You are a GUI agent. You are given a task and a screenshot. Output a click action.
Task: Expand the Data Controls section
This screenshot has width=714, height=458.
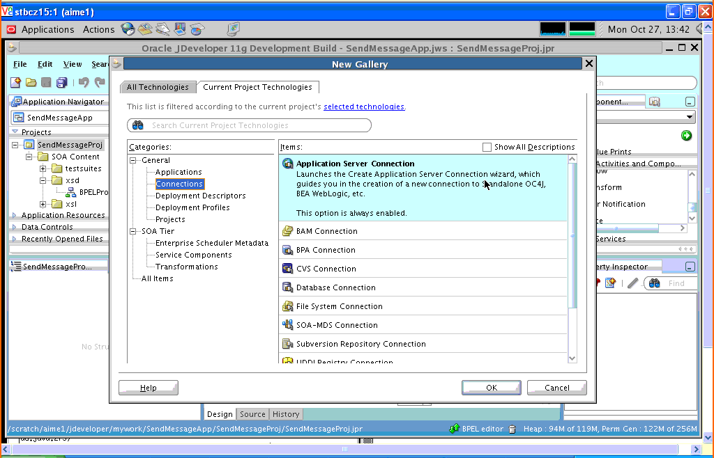point(15,227)
